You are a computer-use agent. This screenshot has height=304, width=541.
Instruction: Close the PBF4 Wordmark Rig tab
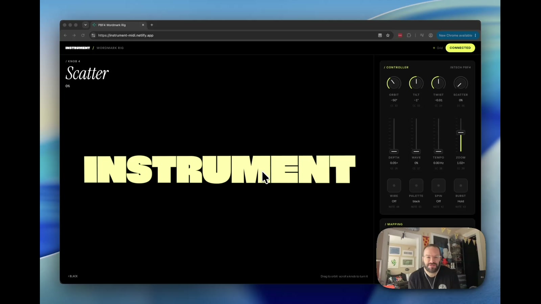pos(143,25)
